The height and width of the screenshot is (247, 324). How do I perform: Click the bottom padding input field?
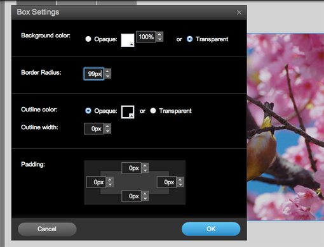pos(132,196)
